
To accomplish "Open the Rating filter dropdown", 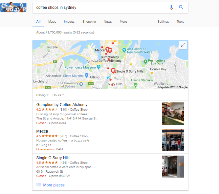I will 42,95.
